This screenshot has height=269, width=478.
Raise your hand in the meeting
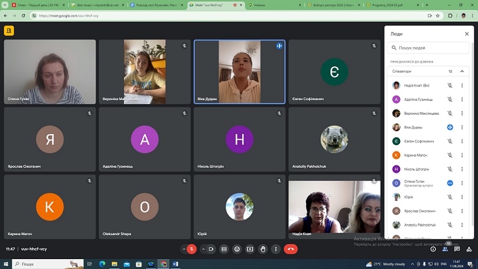[x=263, y=249]
